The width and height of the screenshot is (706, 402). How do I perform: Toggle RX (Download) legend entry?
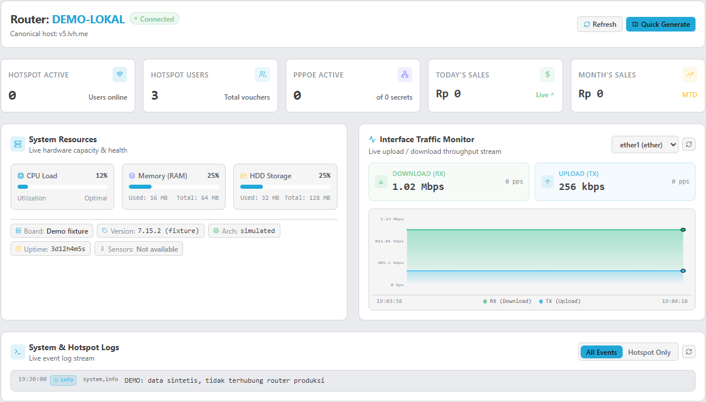tap(507, 301)
